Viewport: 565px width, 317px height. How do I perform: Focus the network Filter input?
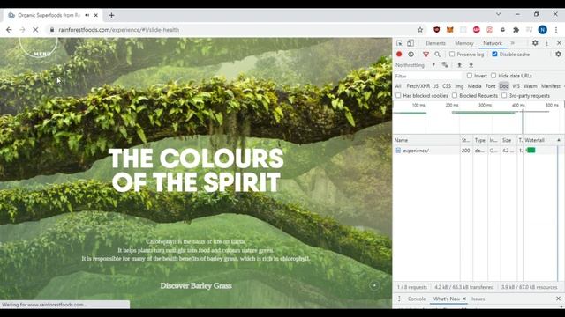tap(427, 76)
